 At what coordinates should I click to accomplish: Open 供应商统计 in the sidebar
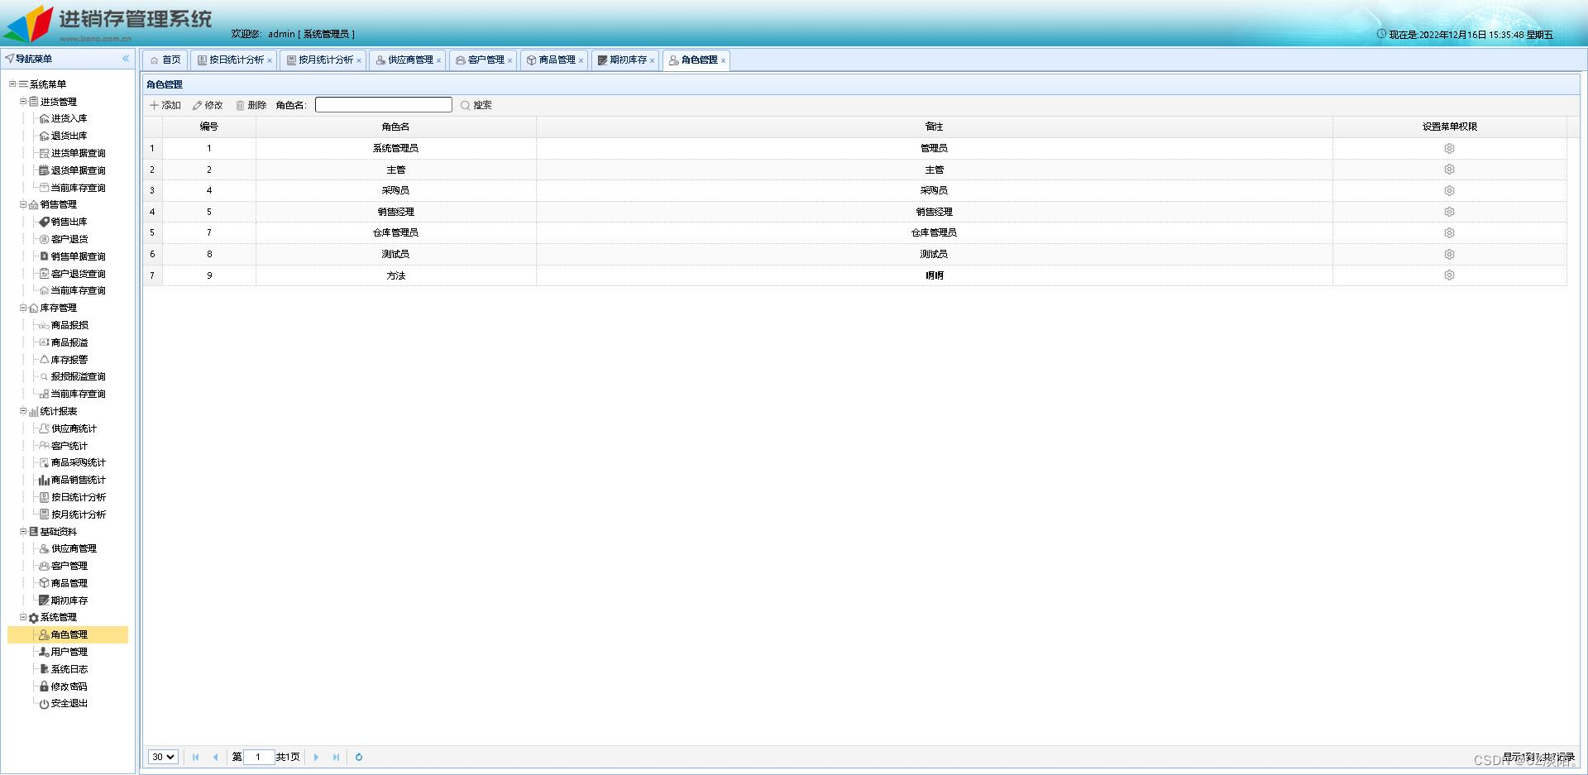[74, 428]
